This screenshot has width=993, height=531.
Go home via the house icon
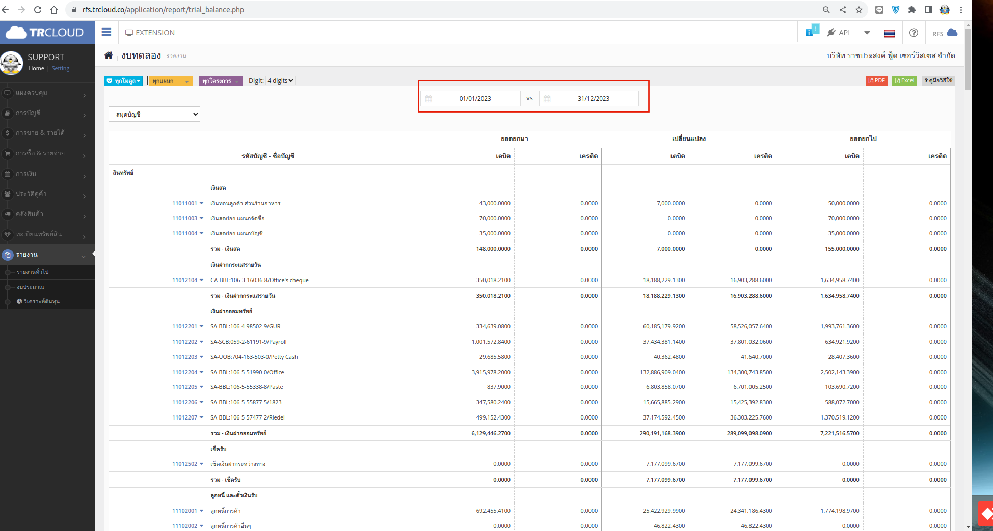click(109, 55)
